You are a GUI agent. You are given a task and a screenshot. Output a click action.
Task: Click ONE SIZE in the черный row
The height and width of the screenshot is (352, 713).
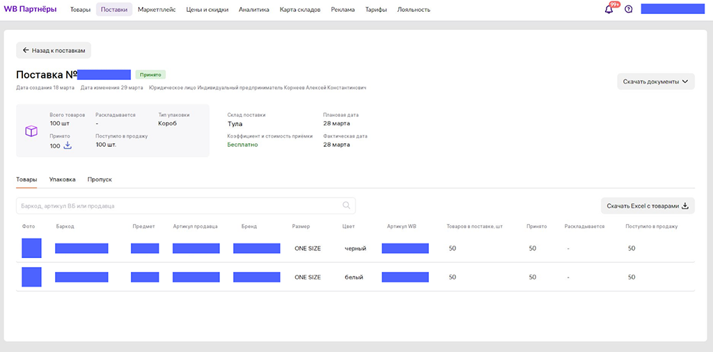pos(308,248)
